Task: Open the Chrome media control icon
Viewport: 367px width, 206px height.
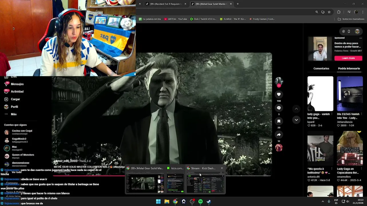Action: coord(349,12)
